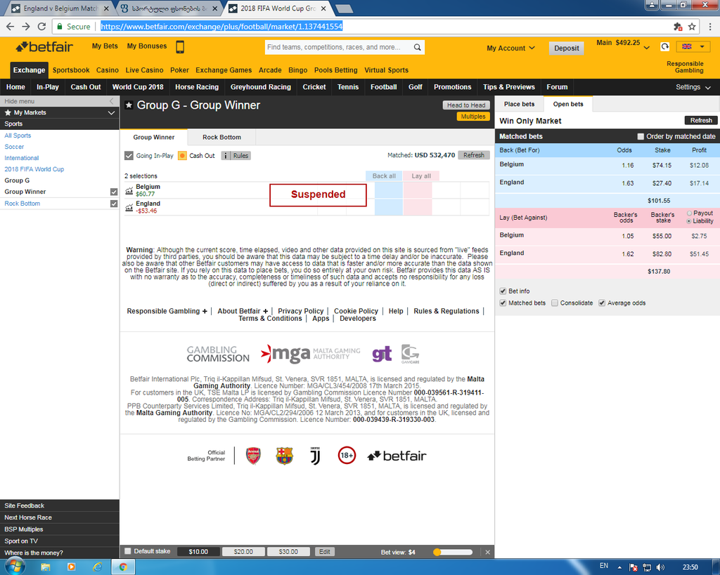Click the search magnifier icon

[417, 47]
